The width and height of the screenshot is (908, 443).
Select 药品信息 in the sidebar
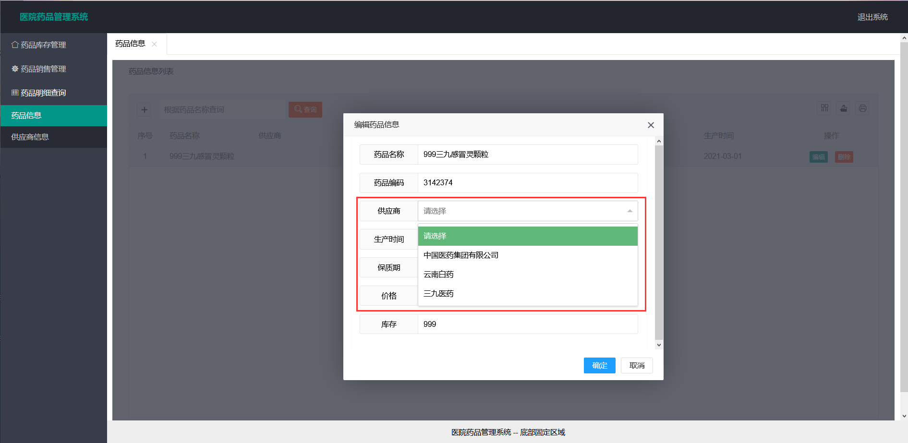coord(53,115)
